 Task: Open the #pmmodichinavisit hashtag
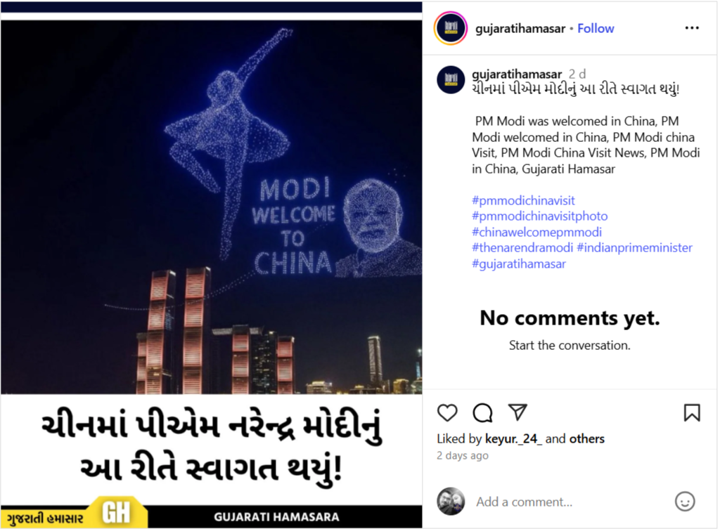(x=523, y=200)
